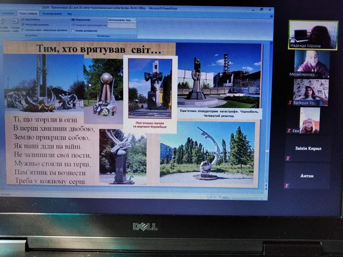Click the Настройка времени rehearse timings icon
The width and height of the screenshot is (343, 257).
[x=23, y=25]
